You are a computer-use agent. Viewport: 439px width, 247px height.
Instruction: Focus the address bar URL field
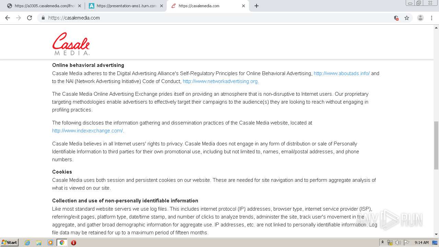219,18
